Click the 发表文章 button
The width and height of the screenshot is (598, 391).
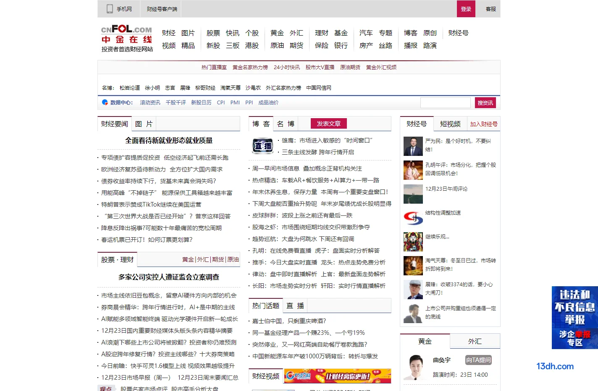[328, 124]
